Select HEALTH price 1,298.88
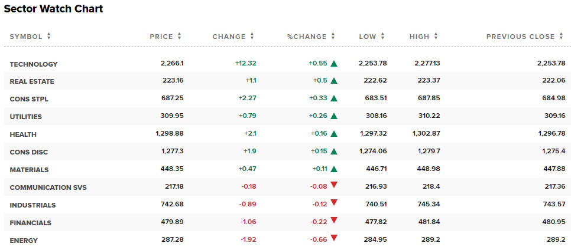 [169, 134]
